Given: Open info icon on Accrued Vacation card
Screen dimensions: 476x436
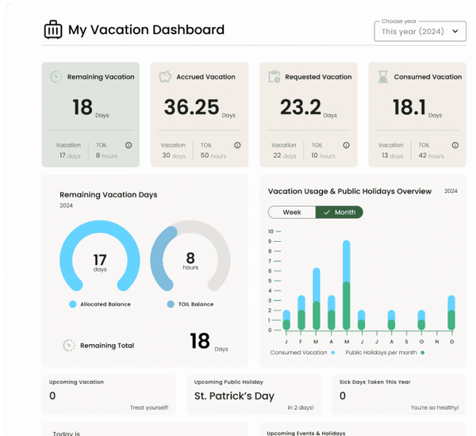Looking at the screenshot, I should point(237,145).
